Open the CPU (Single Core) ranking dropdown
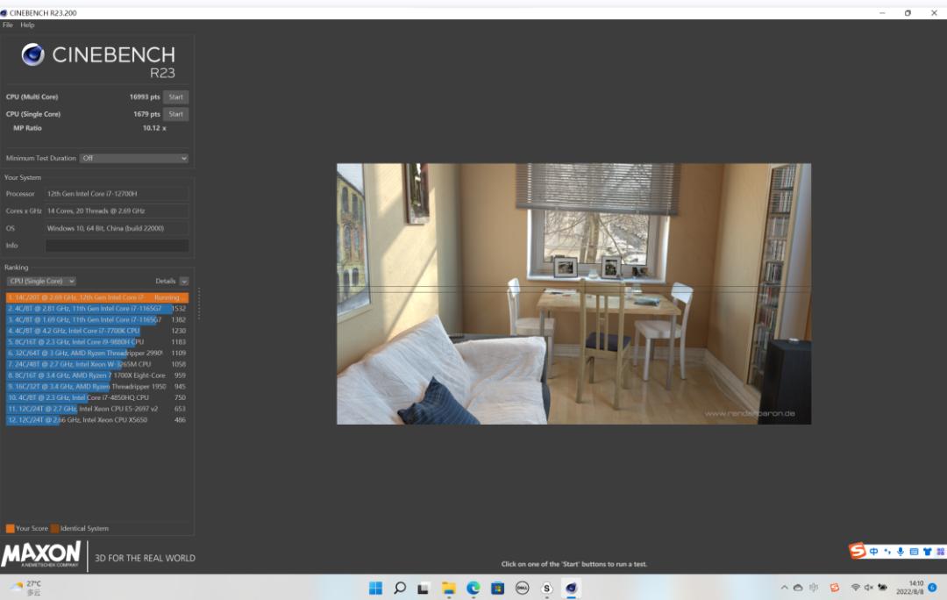This screenshot has width=947, height=600. coord(41,282)
